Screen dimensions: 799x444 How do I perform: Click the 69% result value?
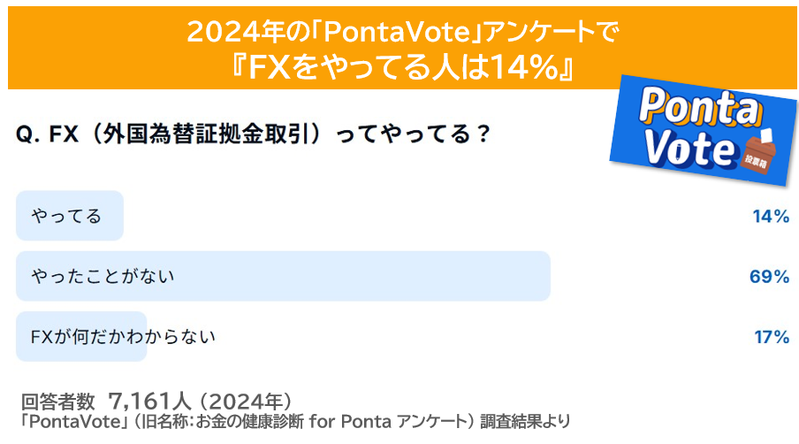point(770,276)
